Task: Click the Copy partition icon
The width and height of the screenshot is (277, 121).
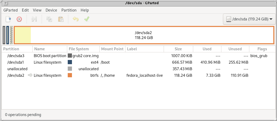Action: tap(49, 19)
